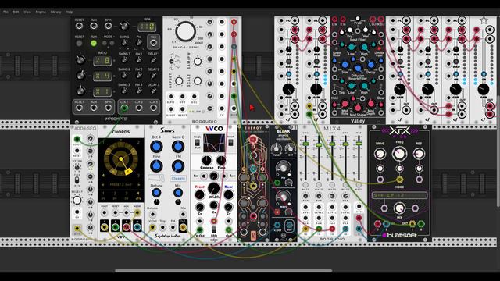
Task: Click the channel 1 PAN knob on MIX4
Action: 305,196
